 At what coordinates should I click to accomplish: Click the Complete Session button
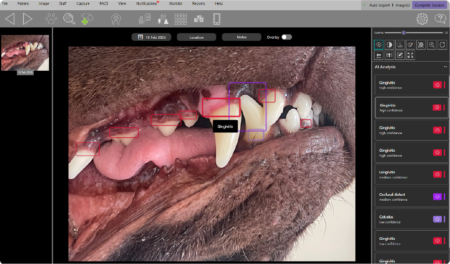[x=429, y=5]
